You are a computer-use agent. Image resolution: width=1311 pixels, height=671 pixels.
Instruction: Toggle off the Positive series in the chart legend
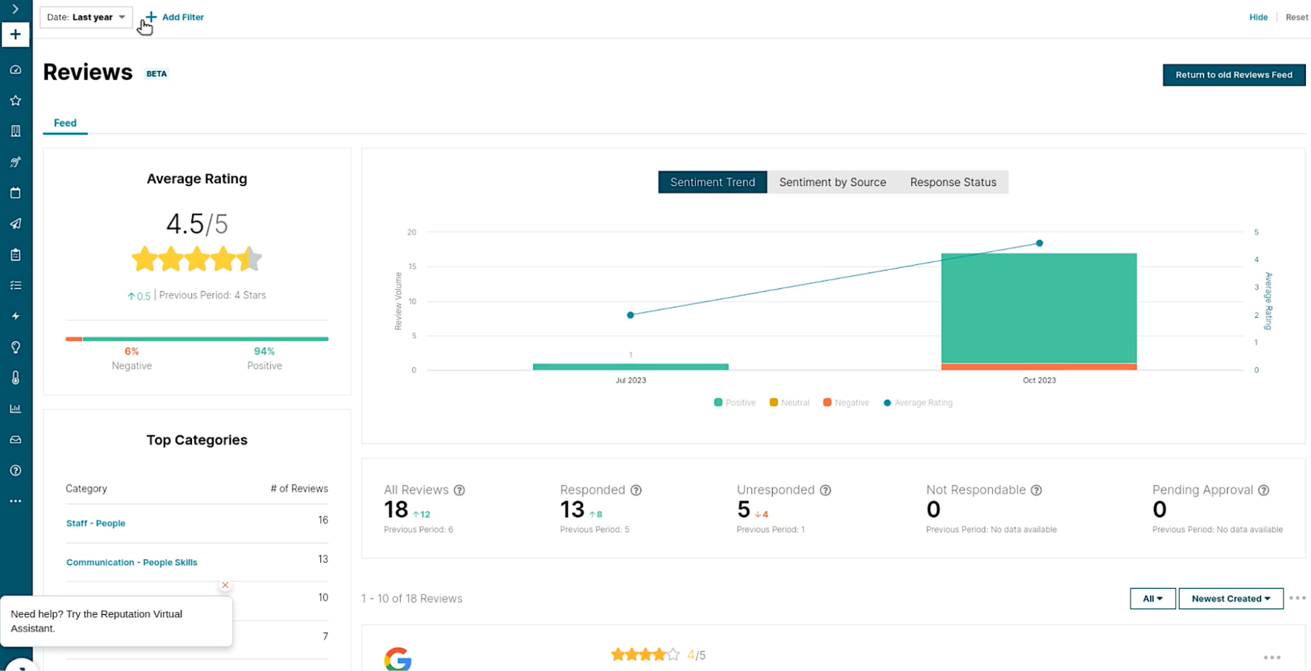click(735, 402)
